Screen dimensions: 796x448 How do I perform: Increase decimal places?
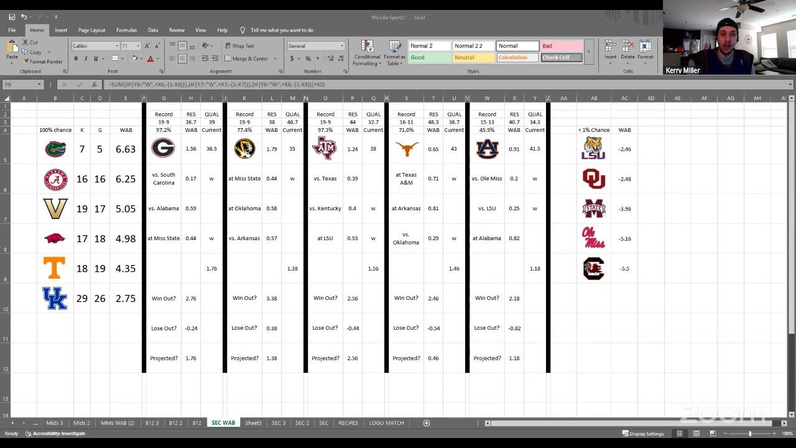click(x=329, y=58)
